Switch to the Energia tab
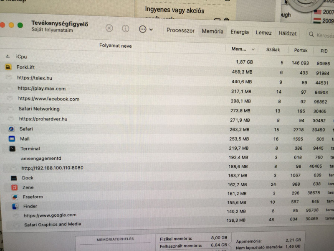The image size is (334, 251). coord(239,32)
